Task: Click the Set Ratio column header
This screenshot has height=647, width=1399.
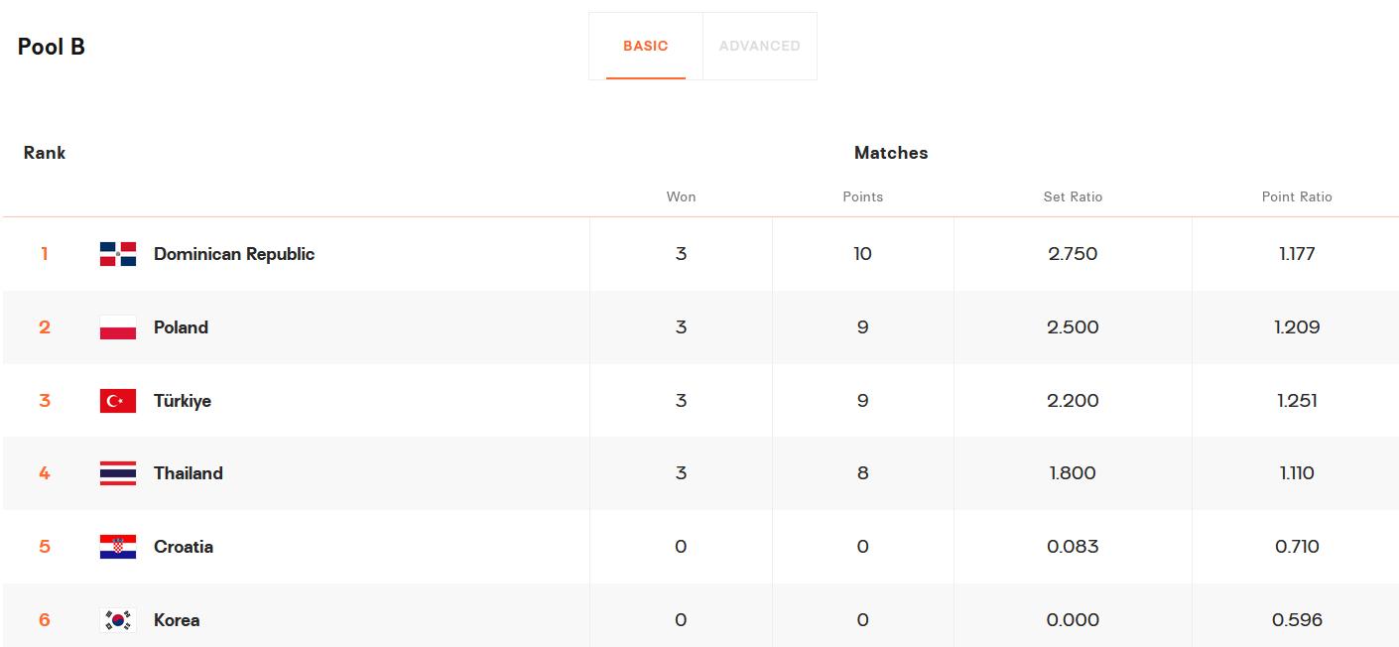Action: click(x=1073, y=196)
